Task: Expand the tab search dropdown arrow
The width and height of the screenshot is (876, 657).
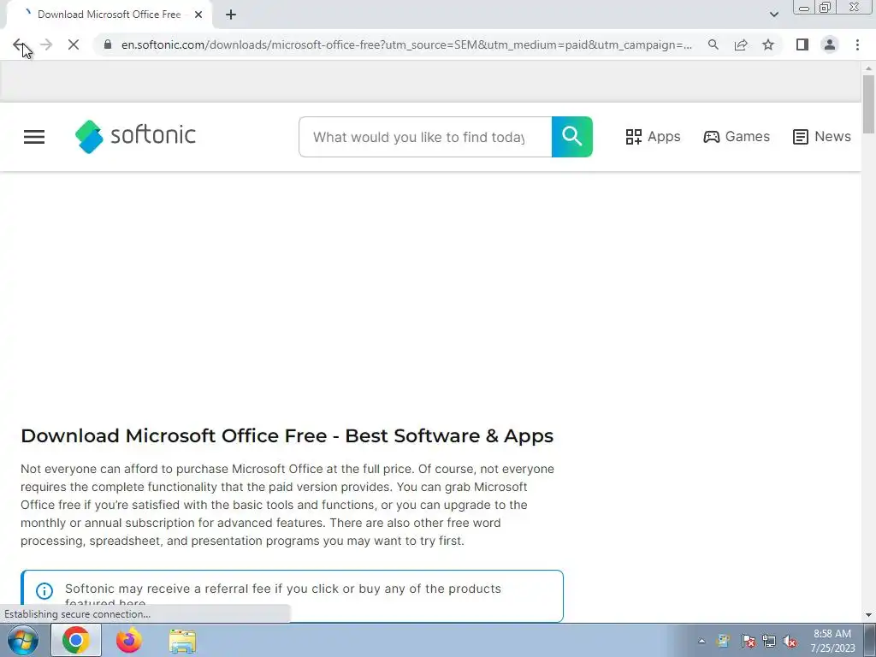Action: point(773,15)
